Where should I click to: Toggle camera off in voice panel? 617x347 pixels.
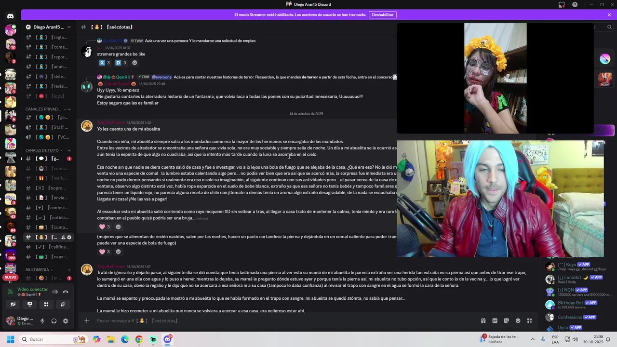[x=13, y=304]
